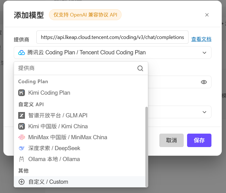Screen dimensions: 226x193
Task: Select Ollama 本地 / Ollama option
Action: pos(80,159)
